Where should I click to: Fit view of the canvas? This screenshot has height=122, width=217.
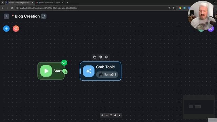click(111, 115)
